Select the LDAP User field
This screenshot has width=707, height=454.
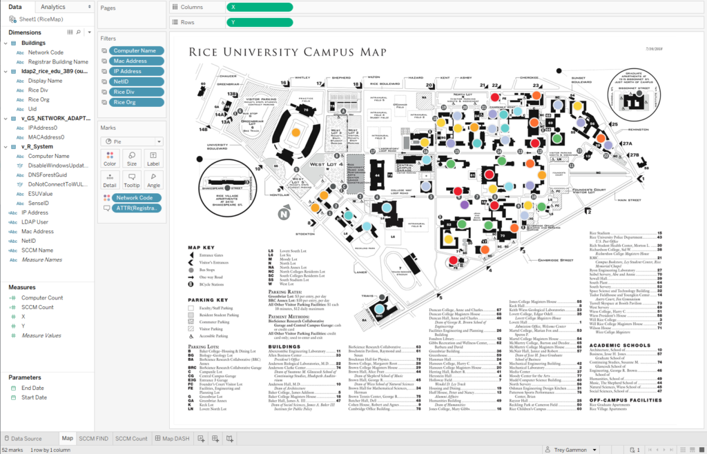point(35,222)
